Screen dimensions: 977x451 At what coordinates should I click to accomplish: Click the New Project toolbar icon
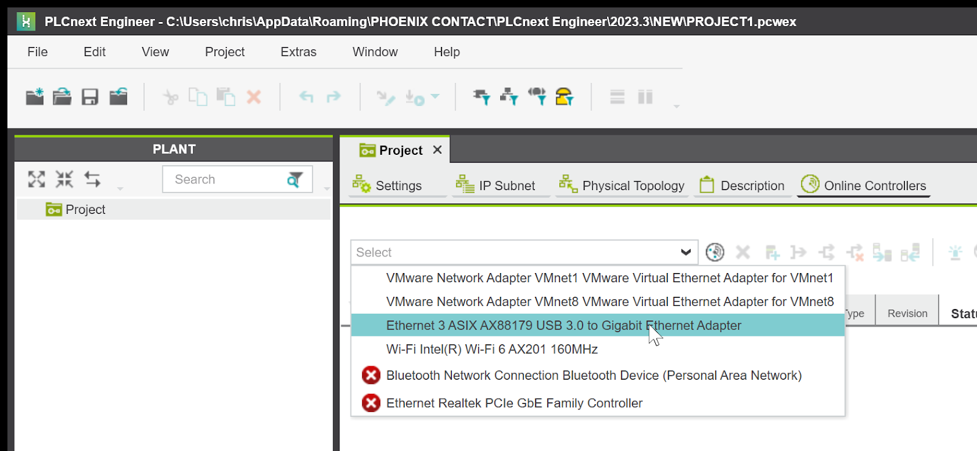pyautogui.click(x=35, y=96)
